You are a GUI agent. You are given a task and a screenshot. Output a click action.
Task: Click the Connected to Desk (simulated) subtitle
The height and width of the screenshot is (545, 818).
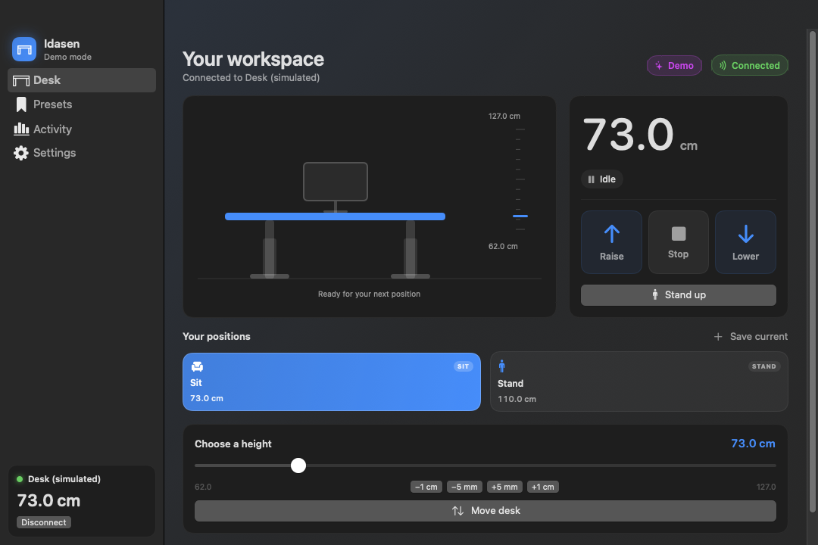click(251, 78)
